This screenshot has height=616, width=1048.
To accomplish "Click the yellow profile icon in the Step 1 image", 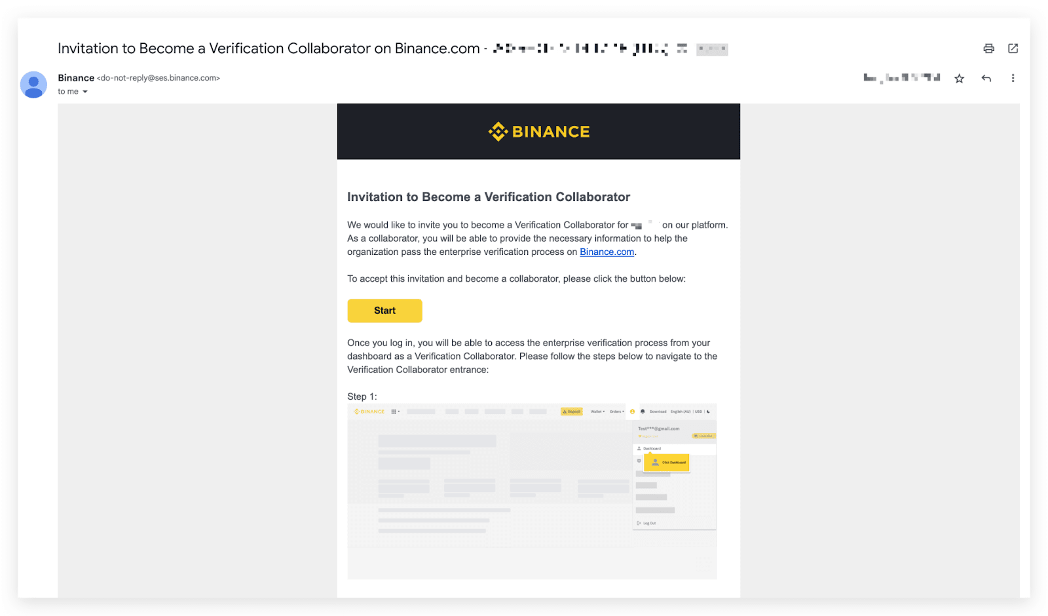I will pyautogui.click(x=632, y=412).
